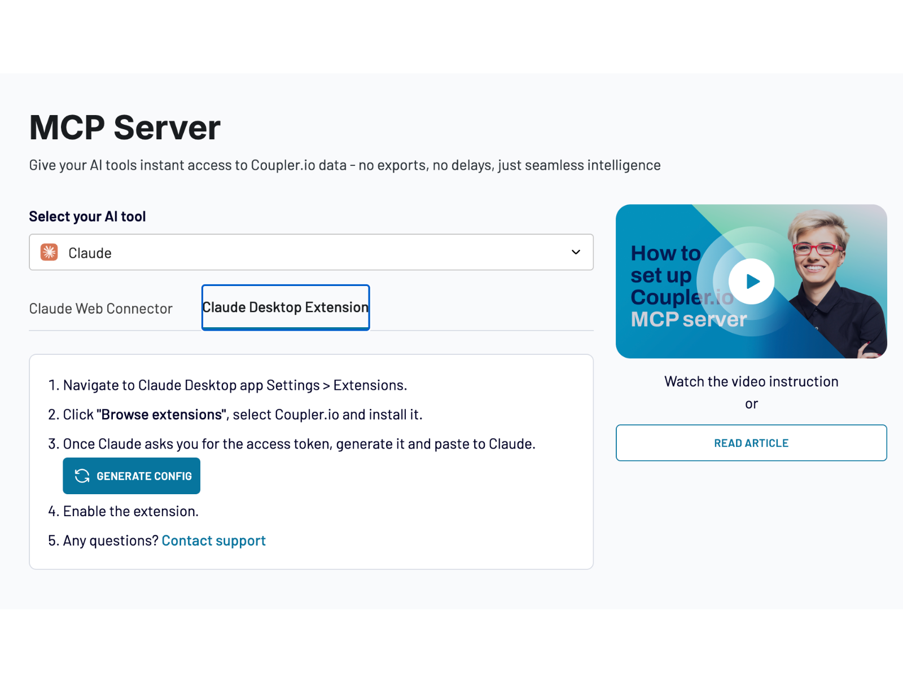Click the MCP Server page heading
This screenshot has height=677, width=903.
(x=124, y=128)
